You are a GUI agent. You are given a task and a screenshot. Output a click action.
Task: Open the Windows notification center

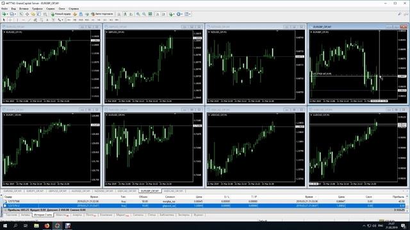point(403,226)
